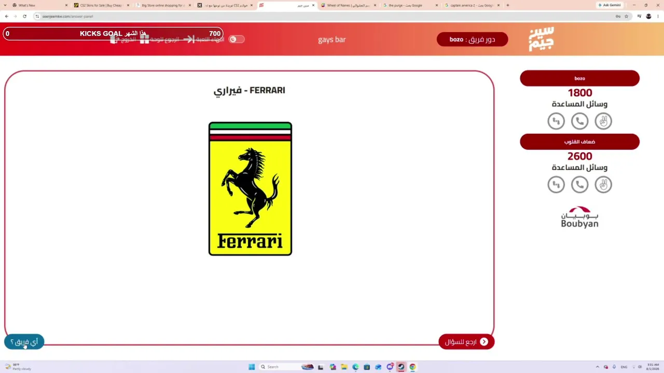Use bozo team's two-answers hand lifeline
Viewport: 664px width, 373px height.
click(x=603, y=121)
